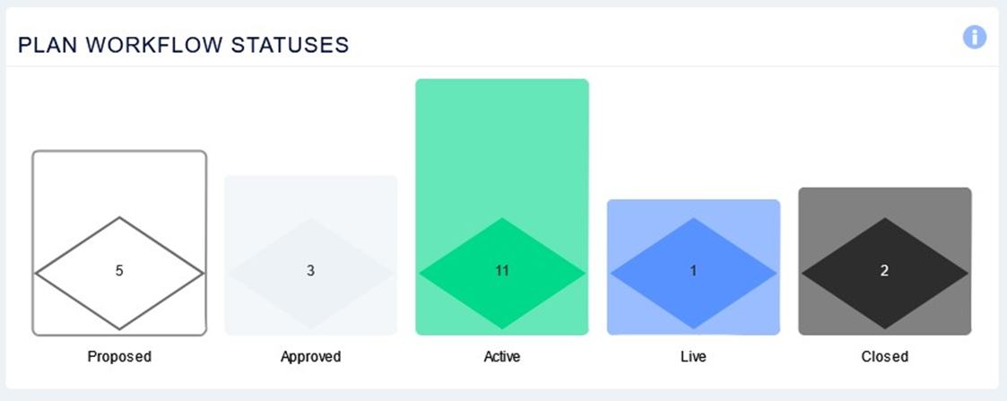Click the Approved status label
The image size is (1007, 401).
click(311, 356)
